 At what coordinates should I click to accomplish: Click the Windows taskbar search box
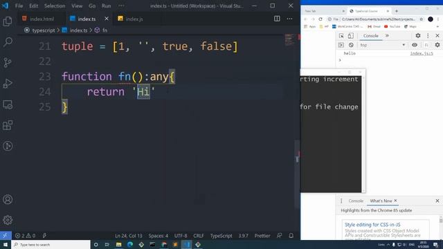click(51, 244)
